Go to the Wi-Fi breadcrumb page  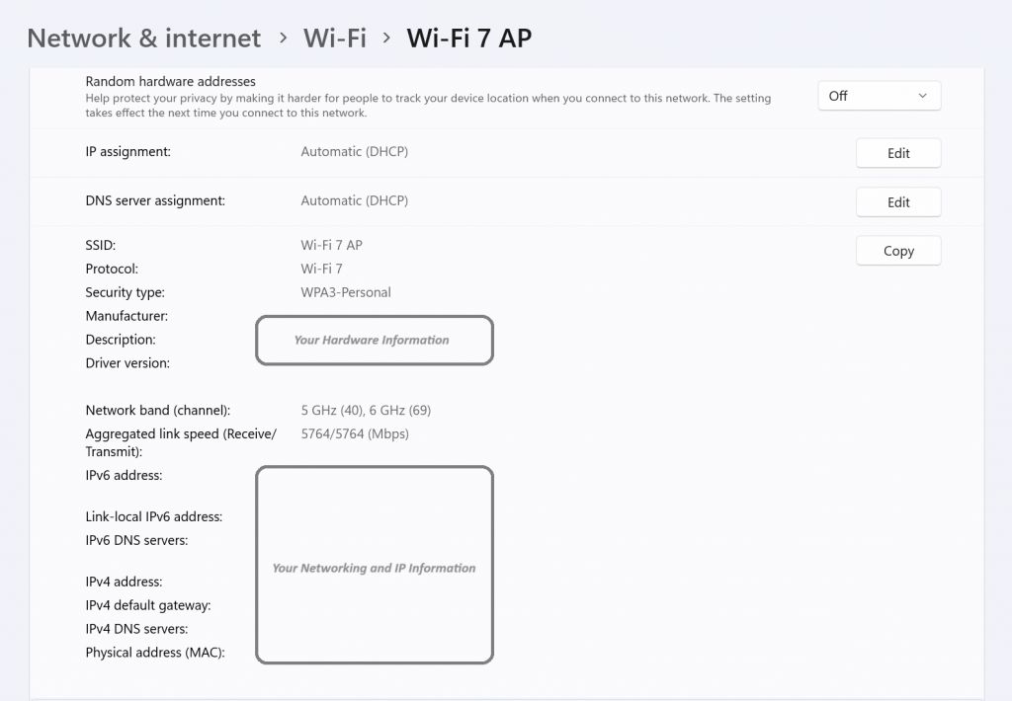[x=335, y=38]
